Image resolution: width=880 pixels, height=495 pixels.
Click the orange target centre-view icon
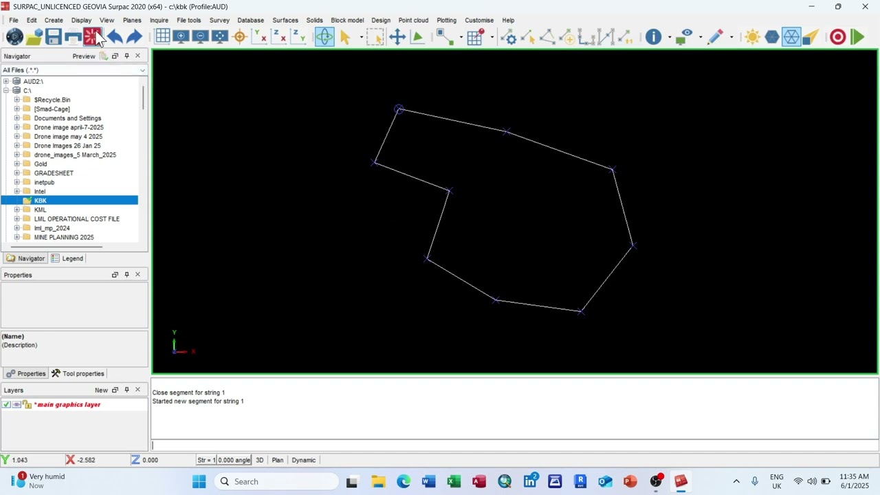pyautogui.click(x=240, y=37)
